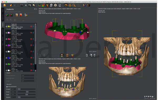Click the implant Length stepper arrows
The image size is (158, 100).
coord(35,81)
